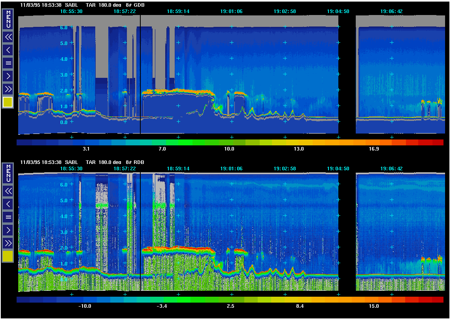This screenshot has height=320, width=451.
Task: Click the 18:59:14 timestamp on upper plot
Action: pyautogui.click(x=178, y=11)
